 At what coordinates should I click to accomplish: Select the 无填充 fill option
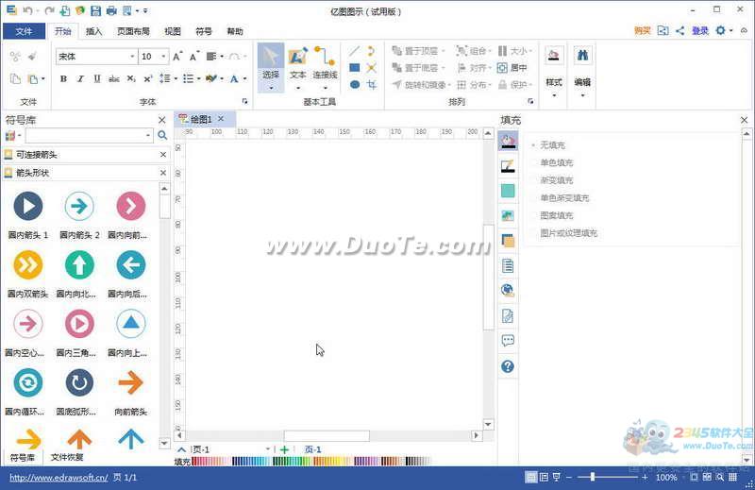coord(552,145)
